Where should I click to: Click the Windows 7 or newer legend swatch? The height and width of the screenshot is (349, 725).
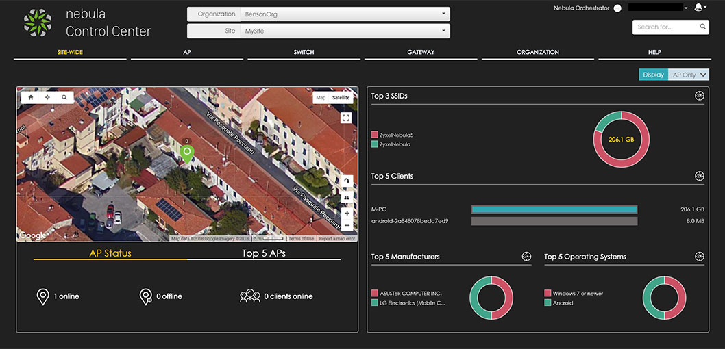pos(548,293)
